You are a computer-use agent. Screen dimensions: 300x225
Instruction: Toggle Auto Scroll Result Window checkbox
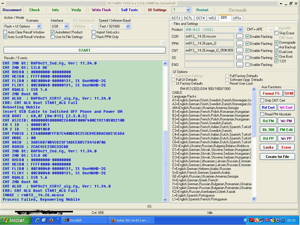[5, 37]
